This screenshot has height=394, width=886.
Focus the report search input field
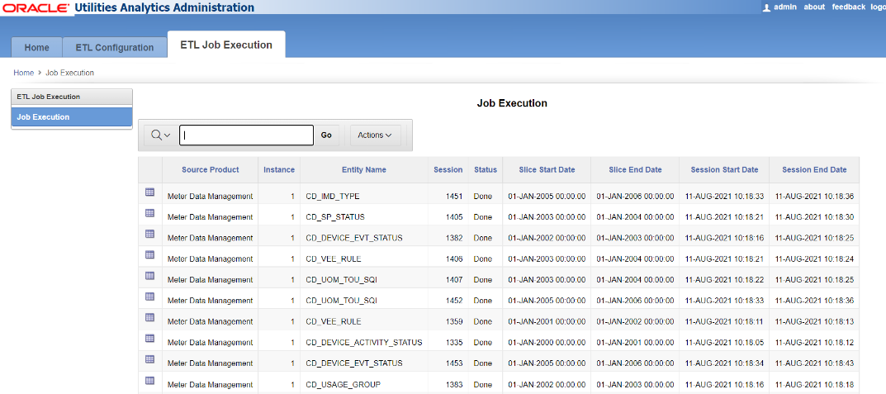246,135
